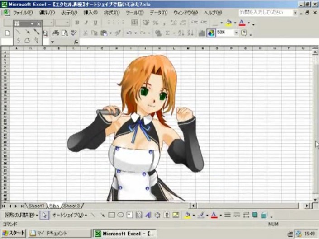Image resolution: width=319 pixels, height=239 pixels.
Task: Select Oval shape in drawing toolbar
Action: [121, 215]
